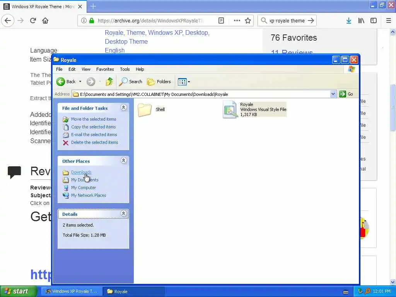Open the File menu
This screenshot has height=297, width=396.
[x=59, y=69]
